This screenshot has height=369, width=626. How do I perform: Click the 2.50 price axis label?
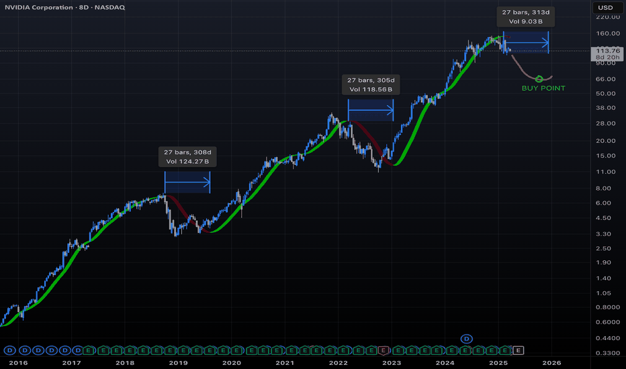tap(603, 248)
